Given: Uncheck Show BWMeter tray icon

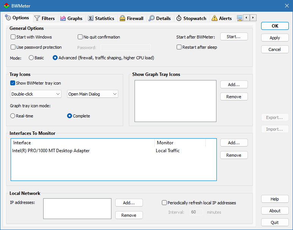Looking at the screenshot, I should click(13, 83).
